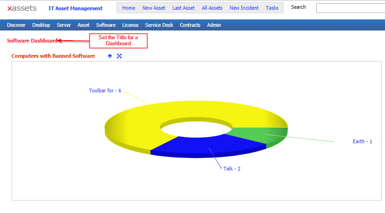
Task: Open the Home link
Action: click(x=129, y=8)
